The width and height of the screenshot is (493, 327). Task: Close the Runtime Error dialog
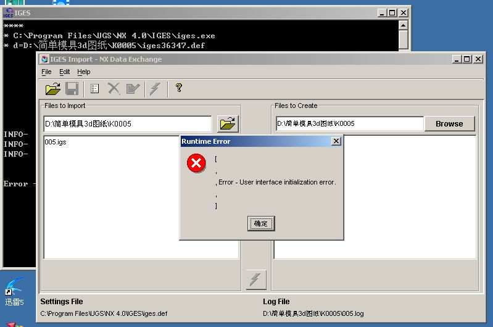[336, 141]
